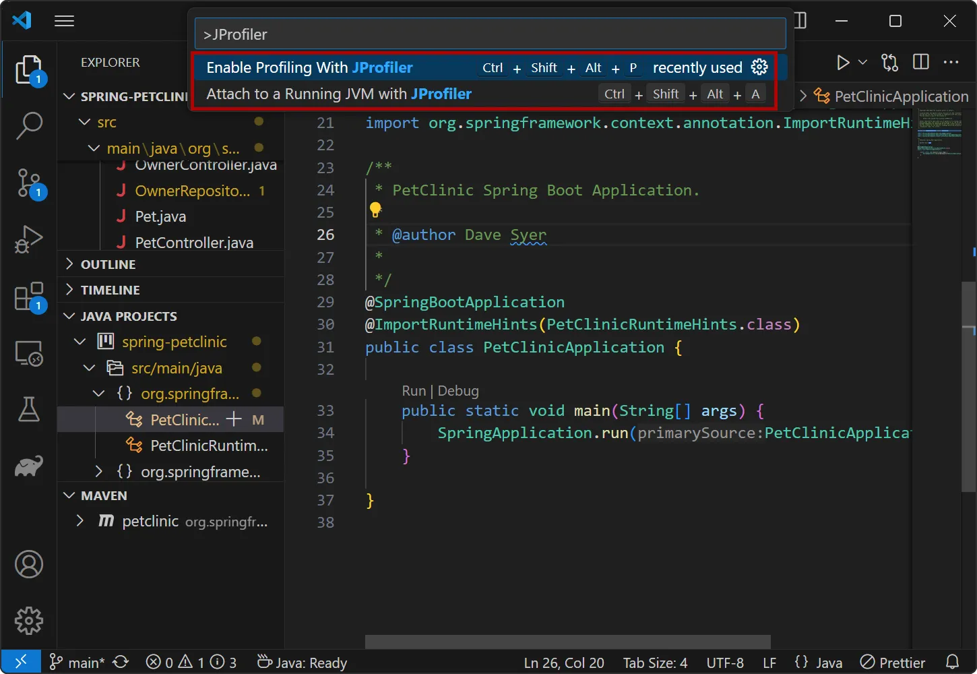977x674 pixels.
Task: Click the horizontal editor scrollbar
Action: pos(567,641)
